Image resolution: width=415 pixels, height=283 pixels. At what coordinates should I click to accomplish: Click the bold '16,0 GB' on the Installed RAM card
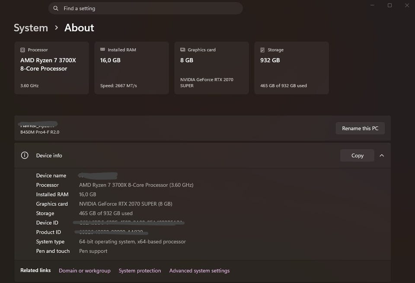pyautogui.click(x=110, y=60)
